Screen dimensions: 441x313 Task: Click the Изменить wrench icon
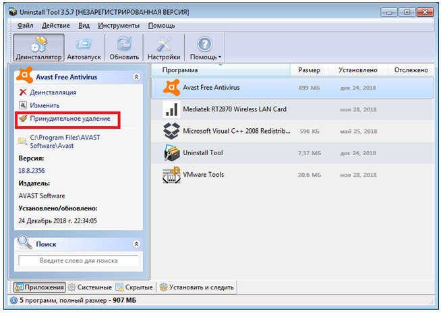(x=23, y=105)
